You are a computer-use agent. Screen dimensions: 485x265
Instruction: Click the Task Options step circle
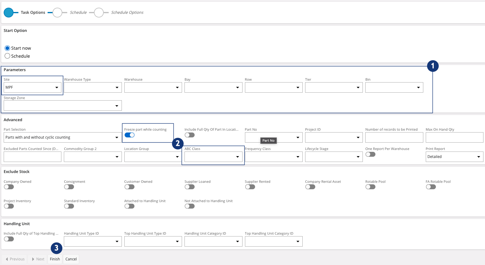pyautogui.click(x=9, y=13)
